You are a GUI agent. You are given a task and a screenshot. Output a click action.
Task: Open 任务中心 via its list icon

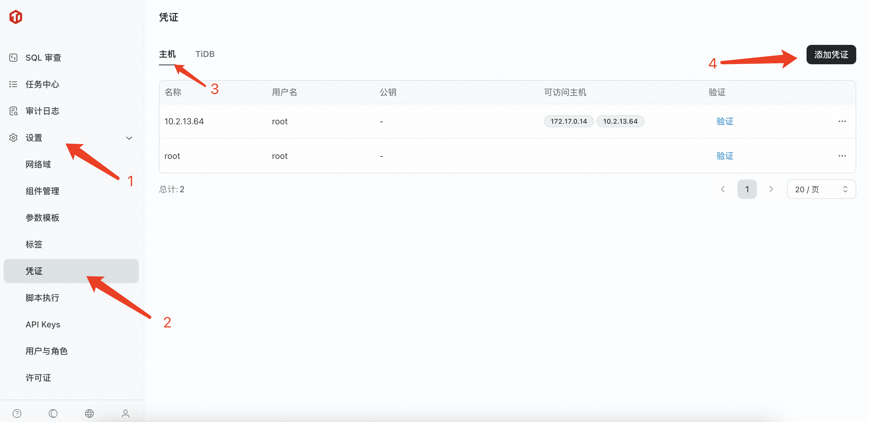point(13,84)
